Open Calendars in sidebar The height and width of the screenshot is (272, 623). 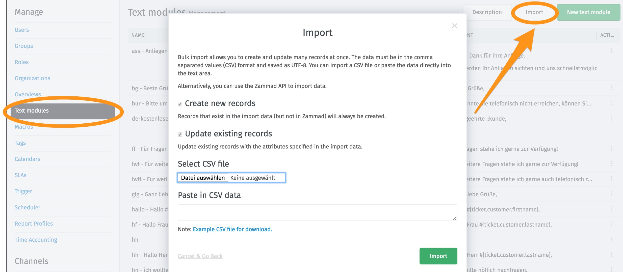point(27,159)
